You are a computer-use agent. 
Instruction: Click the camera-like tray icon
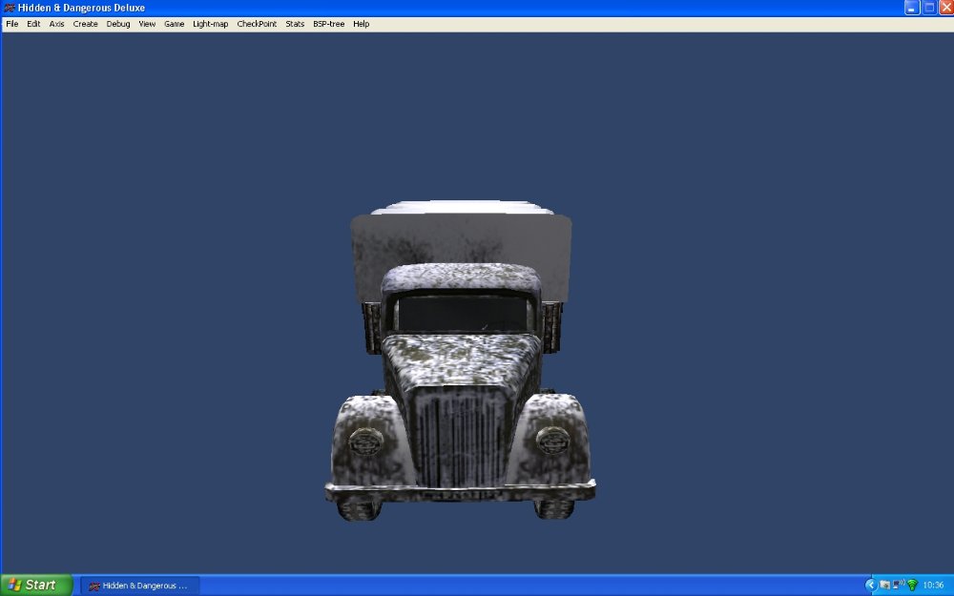pos(885,586)
